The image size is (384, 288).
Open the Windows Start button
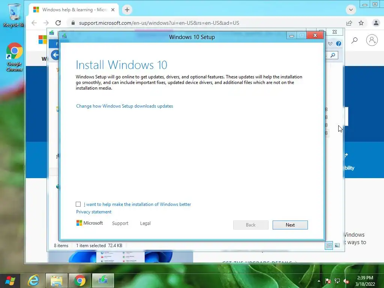[10, 280]
